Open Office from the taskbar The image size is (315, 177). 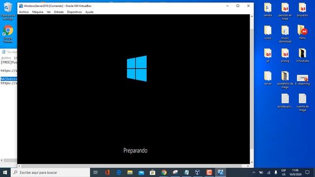(107, 173)
